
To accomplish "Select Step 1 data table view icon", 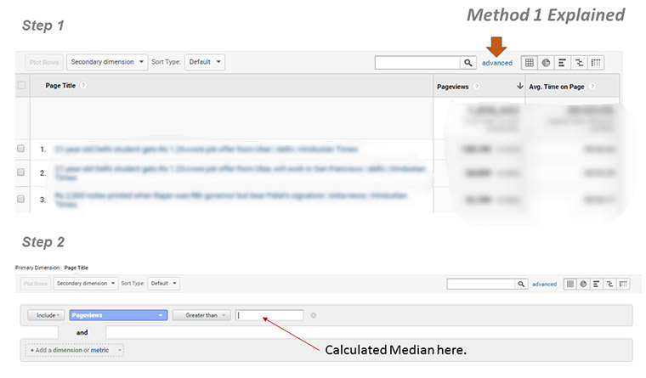I will coord(530,63).
